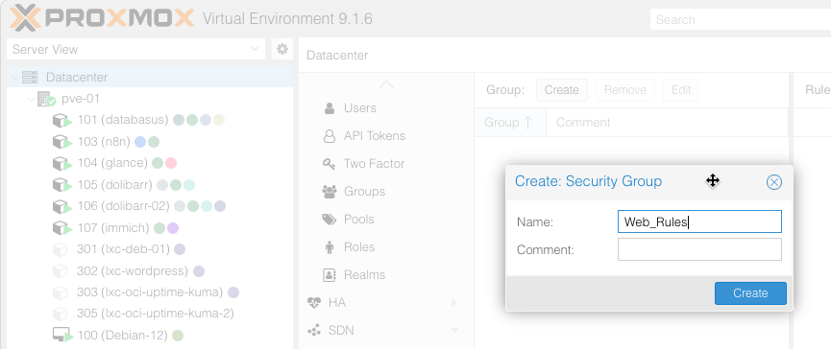Image resolution: width=831 pixels, height=349 pixels.
Task: Click the Remove group button
Action: pyautogui.click(x=624, y=90)
